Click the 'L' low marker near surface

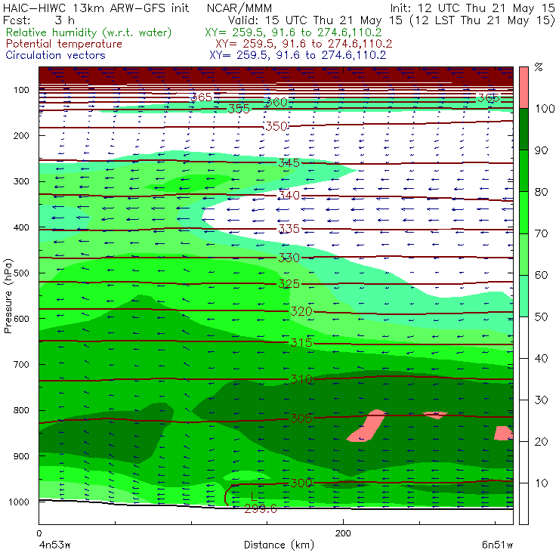tap(254, 496)
